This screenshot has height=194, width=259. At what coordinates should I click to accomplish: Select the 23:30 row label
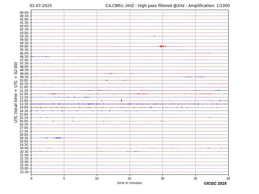point(24,172)
